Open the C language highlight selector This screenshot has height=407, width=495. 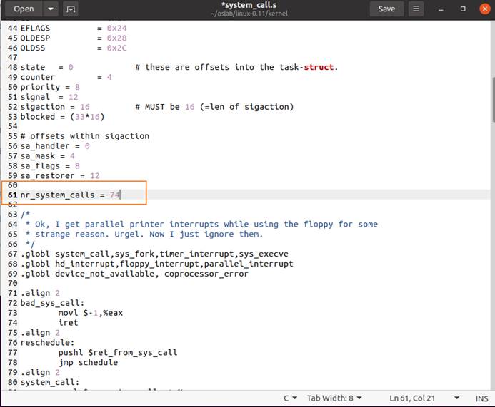coord(290,398)
